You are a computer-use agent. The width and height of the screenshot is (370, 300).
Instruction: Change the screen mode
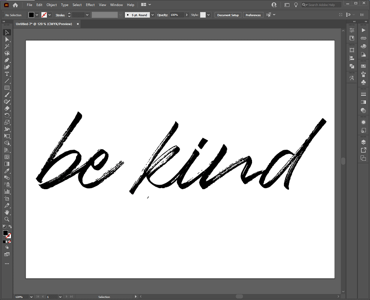coord(7,254)
